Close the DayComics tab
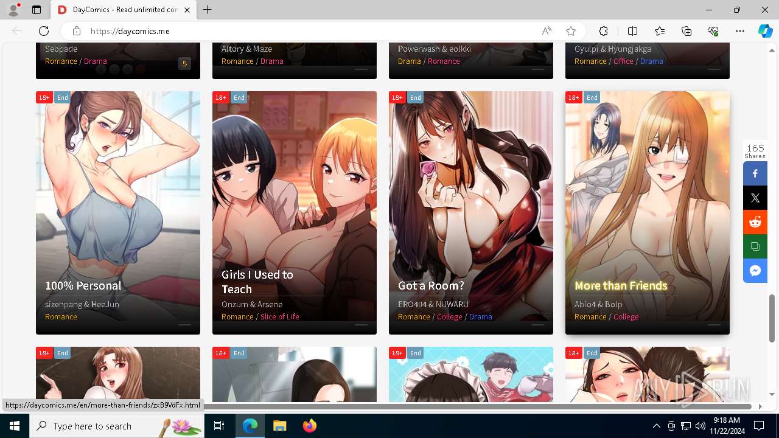The image size is (779, 438). coord(187,10)
